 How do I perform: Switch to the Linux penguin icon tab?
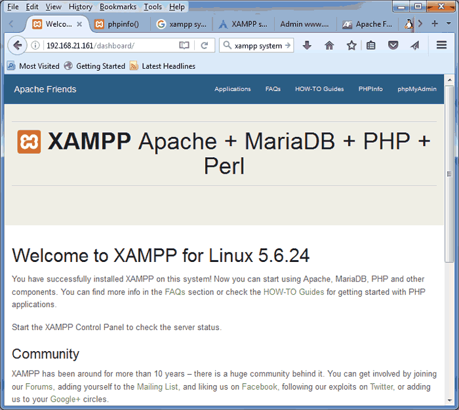click(409, 24)
